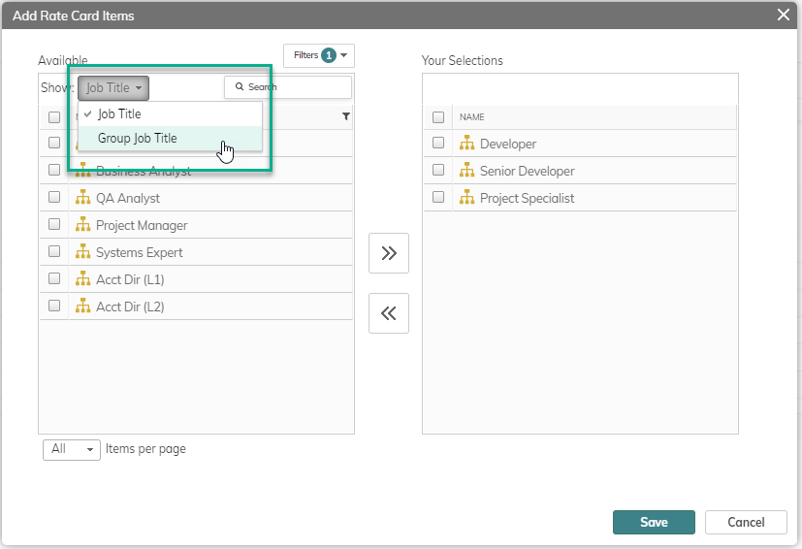Click the hierarchy icon beside Project Specialist
This screenshot has height=549, width=802.
coord(466,198)
